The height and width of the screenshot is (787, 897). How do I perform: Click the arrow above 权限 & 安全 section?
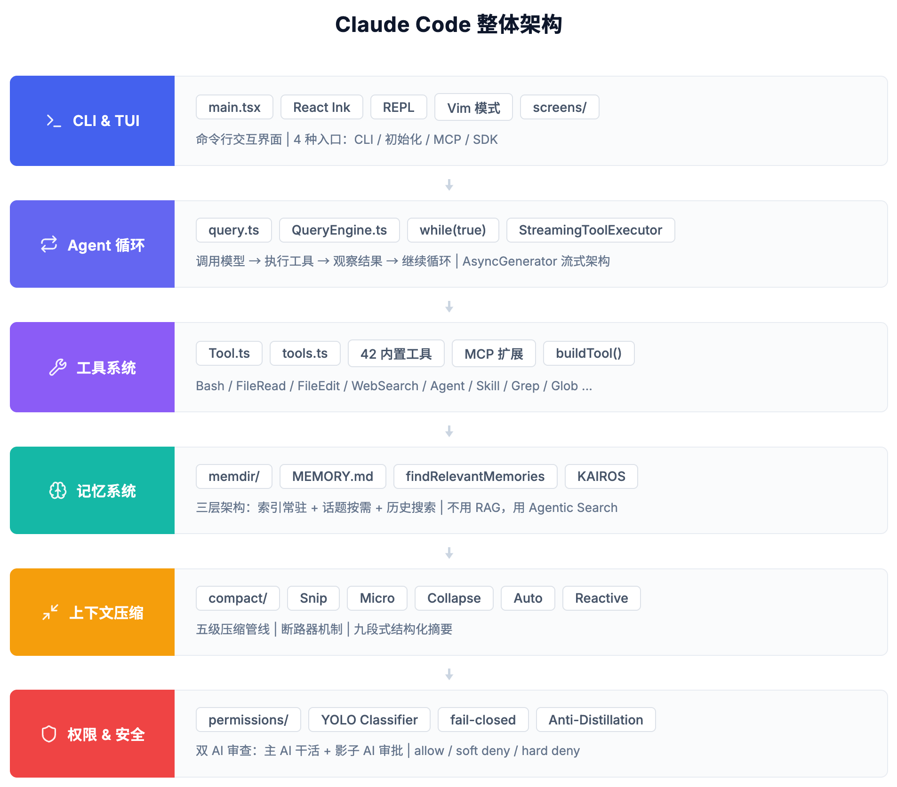(448, 674)
